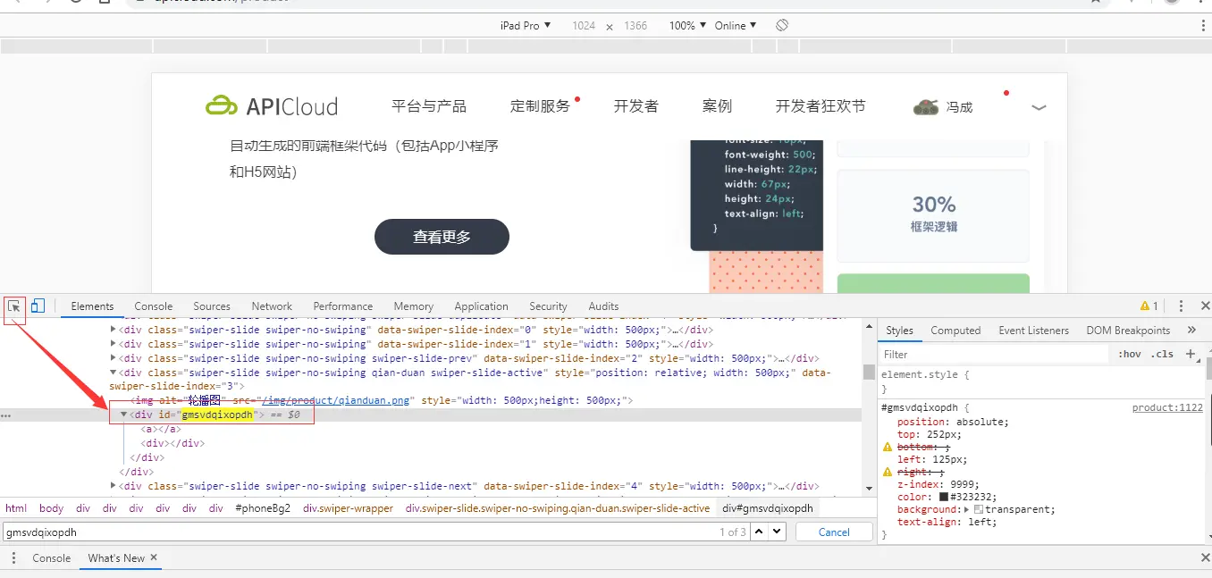Click the warning count indicator
Viewport: 1212px width, 578px height.
point(1149,306)
